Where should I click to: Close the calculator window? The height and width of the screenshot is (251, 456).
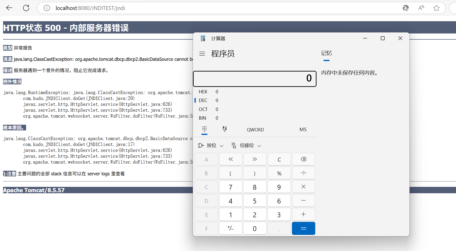tap(400, 38)
